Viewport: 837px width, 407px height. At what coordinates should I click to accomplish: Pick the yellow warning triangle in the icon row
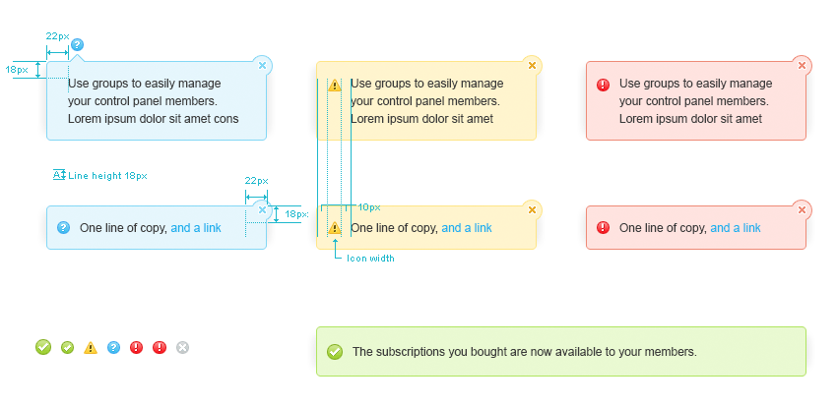91,347
